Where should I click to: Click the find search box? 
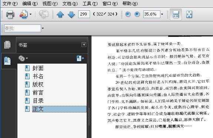pos(23,28)
